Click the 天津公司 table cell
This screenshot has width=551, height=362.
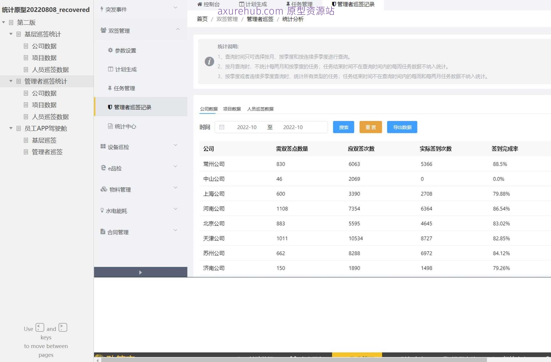click(214, 238)
